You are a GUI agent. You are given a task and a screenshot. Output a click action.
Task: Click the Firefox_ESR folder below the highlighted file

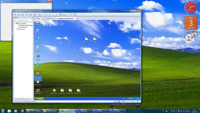pyautogui.click(x=38, y=83)
